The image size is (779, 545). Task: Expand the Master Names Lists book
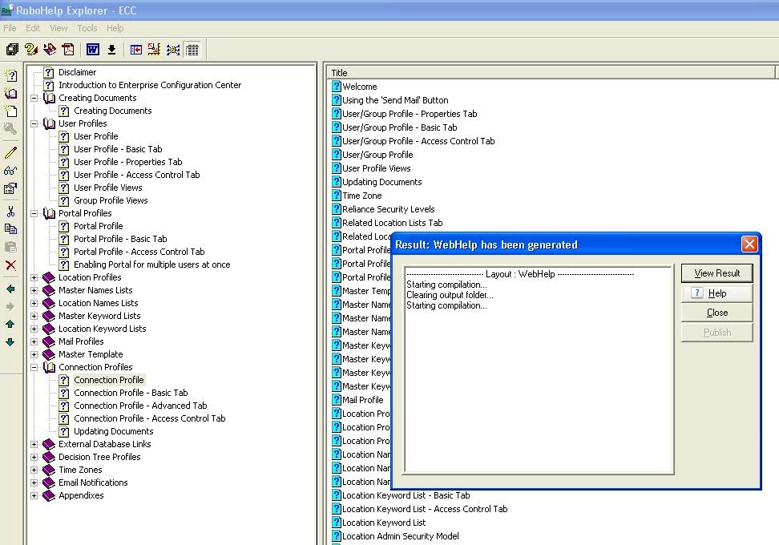pyautogui.click(x=34, y=291)
